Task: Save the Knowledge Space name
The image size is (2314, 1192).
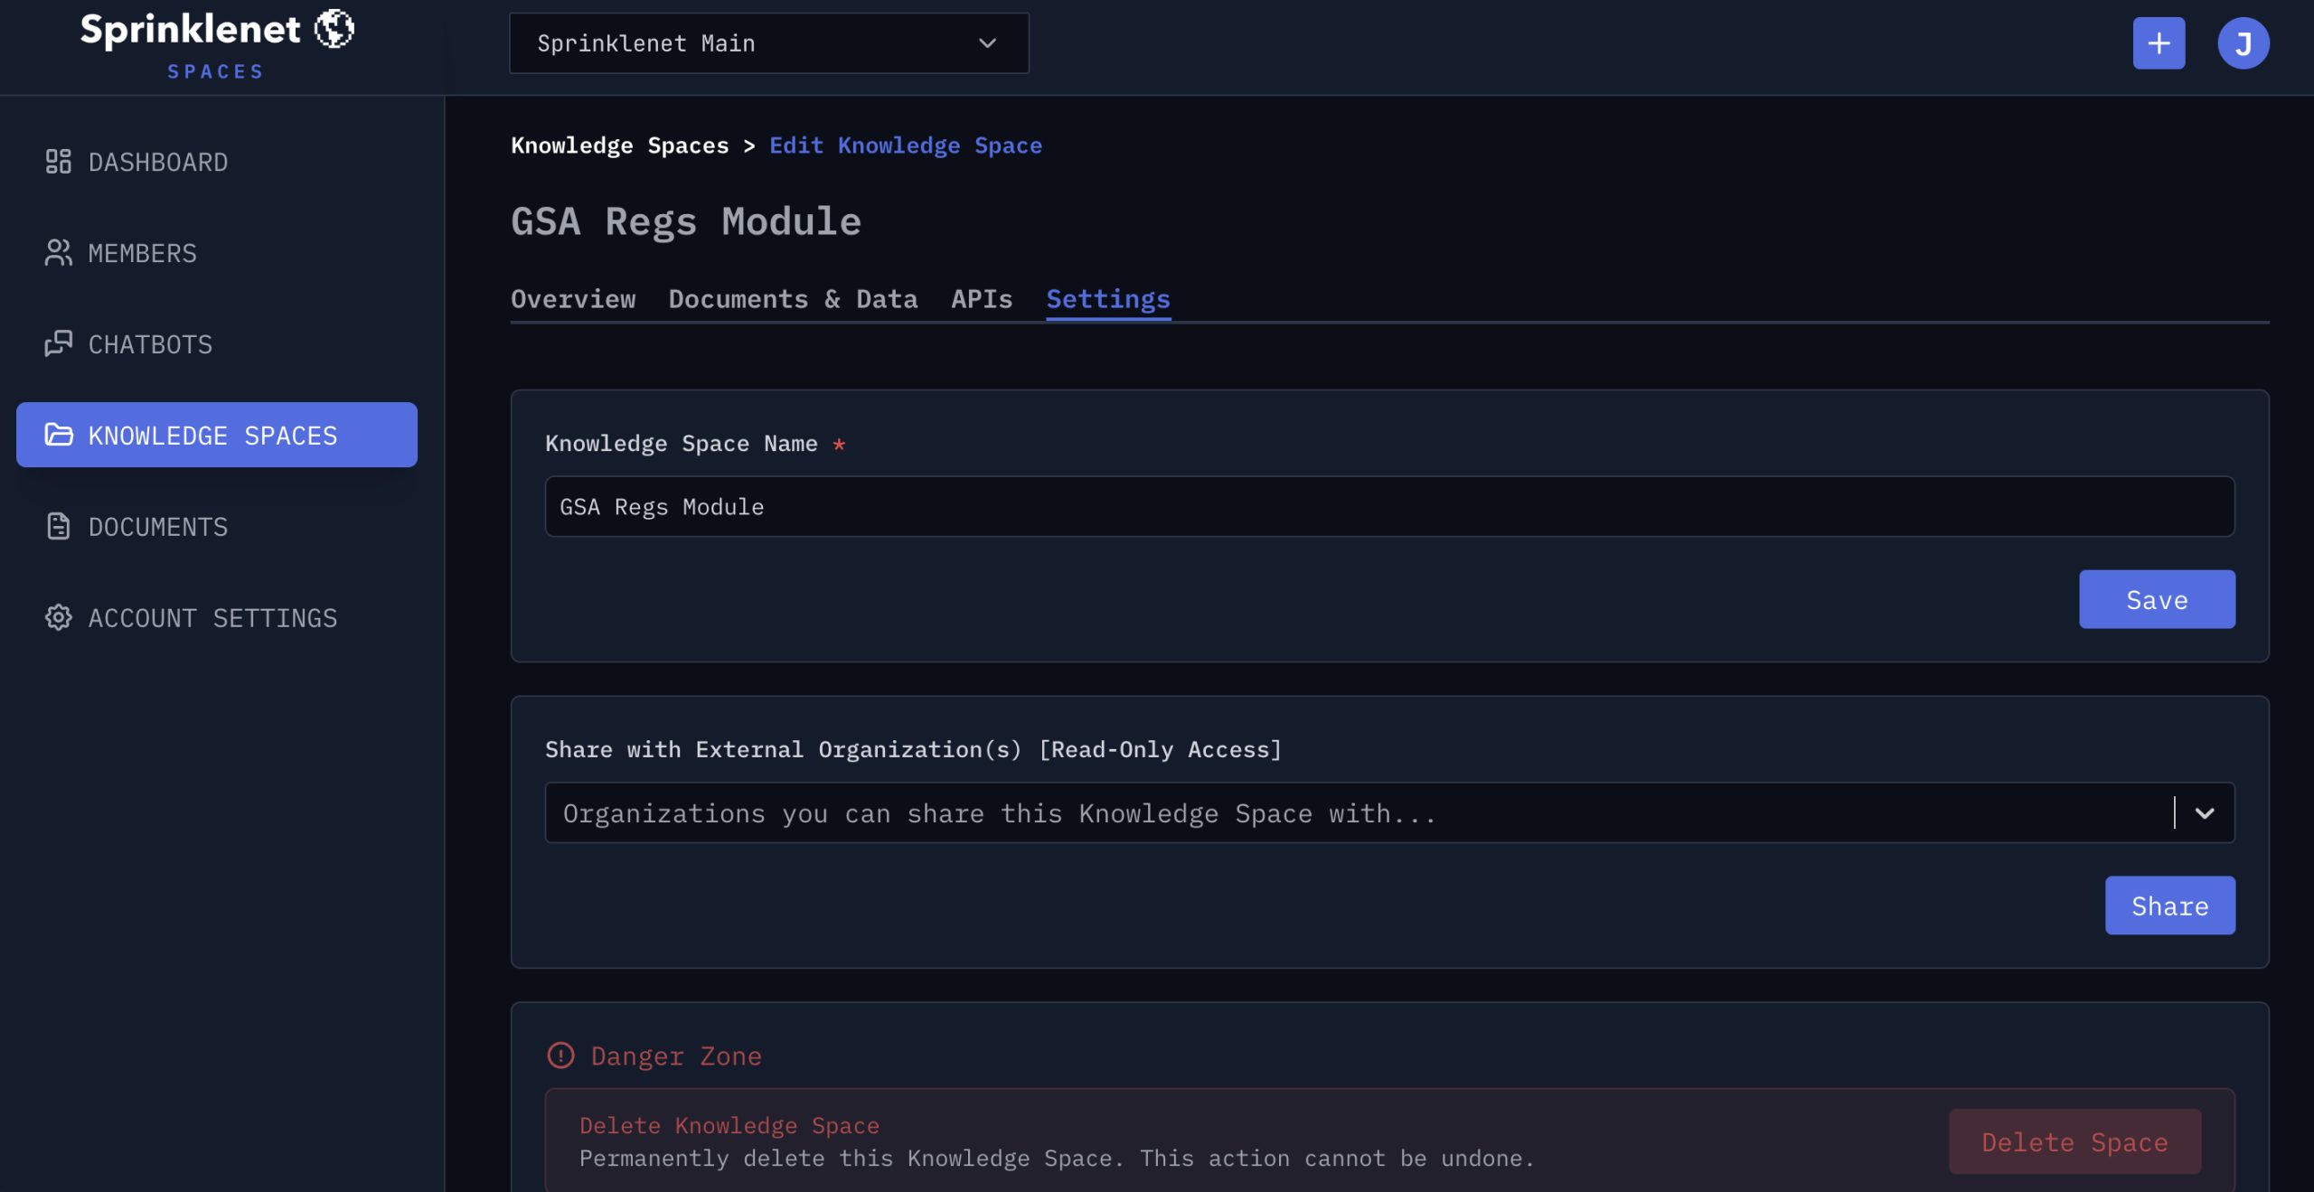Action: (x=2157, y=600)
